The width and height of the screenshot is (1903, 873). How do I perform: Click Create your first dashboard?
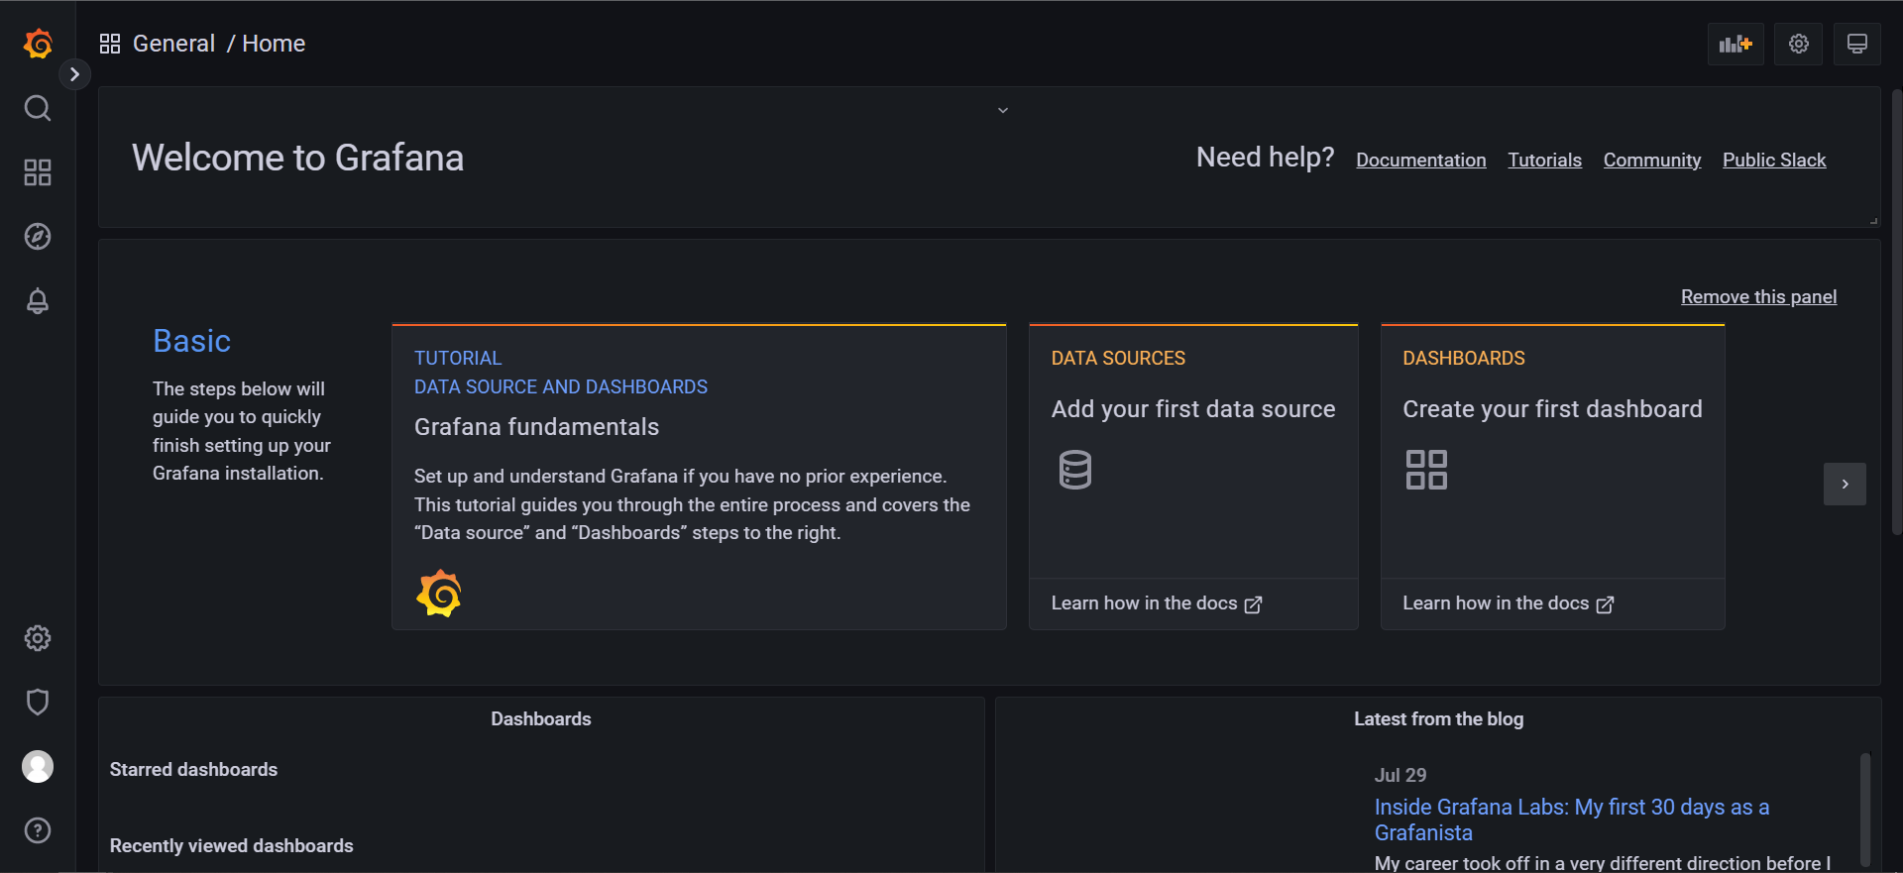point(1552,409)
